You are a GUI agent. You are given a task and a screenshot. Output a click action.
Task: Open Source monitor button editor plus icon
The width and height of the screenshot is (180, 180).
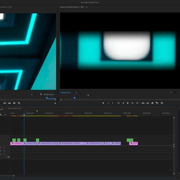pos(55,103)
